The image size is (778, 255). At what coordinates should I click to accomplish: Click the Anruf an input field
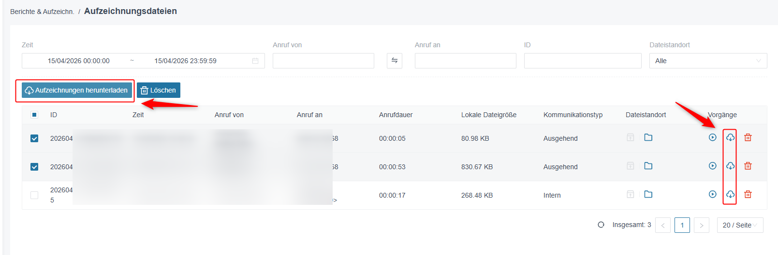pyautogui.click(x=466, y=61)
